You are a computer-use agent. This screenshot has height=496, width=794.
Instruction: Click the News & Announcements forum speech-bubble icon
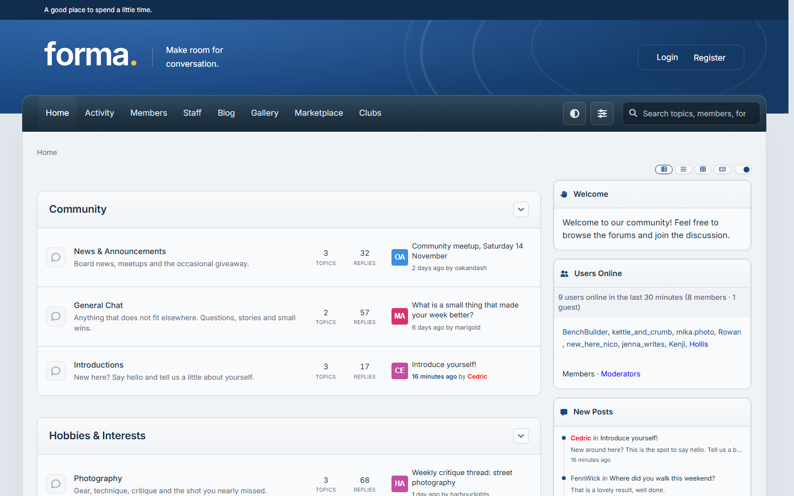(x=56, y=257)
